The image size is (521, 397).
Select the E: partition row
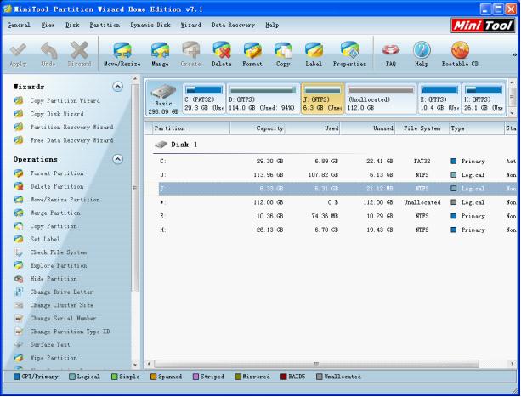tap(337, 216)
